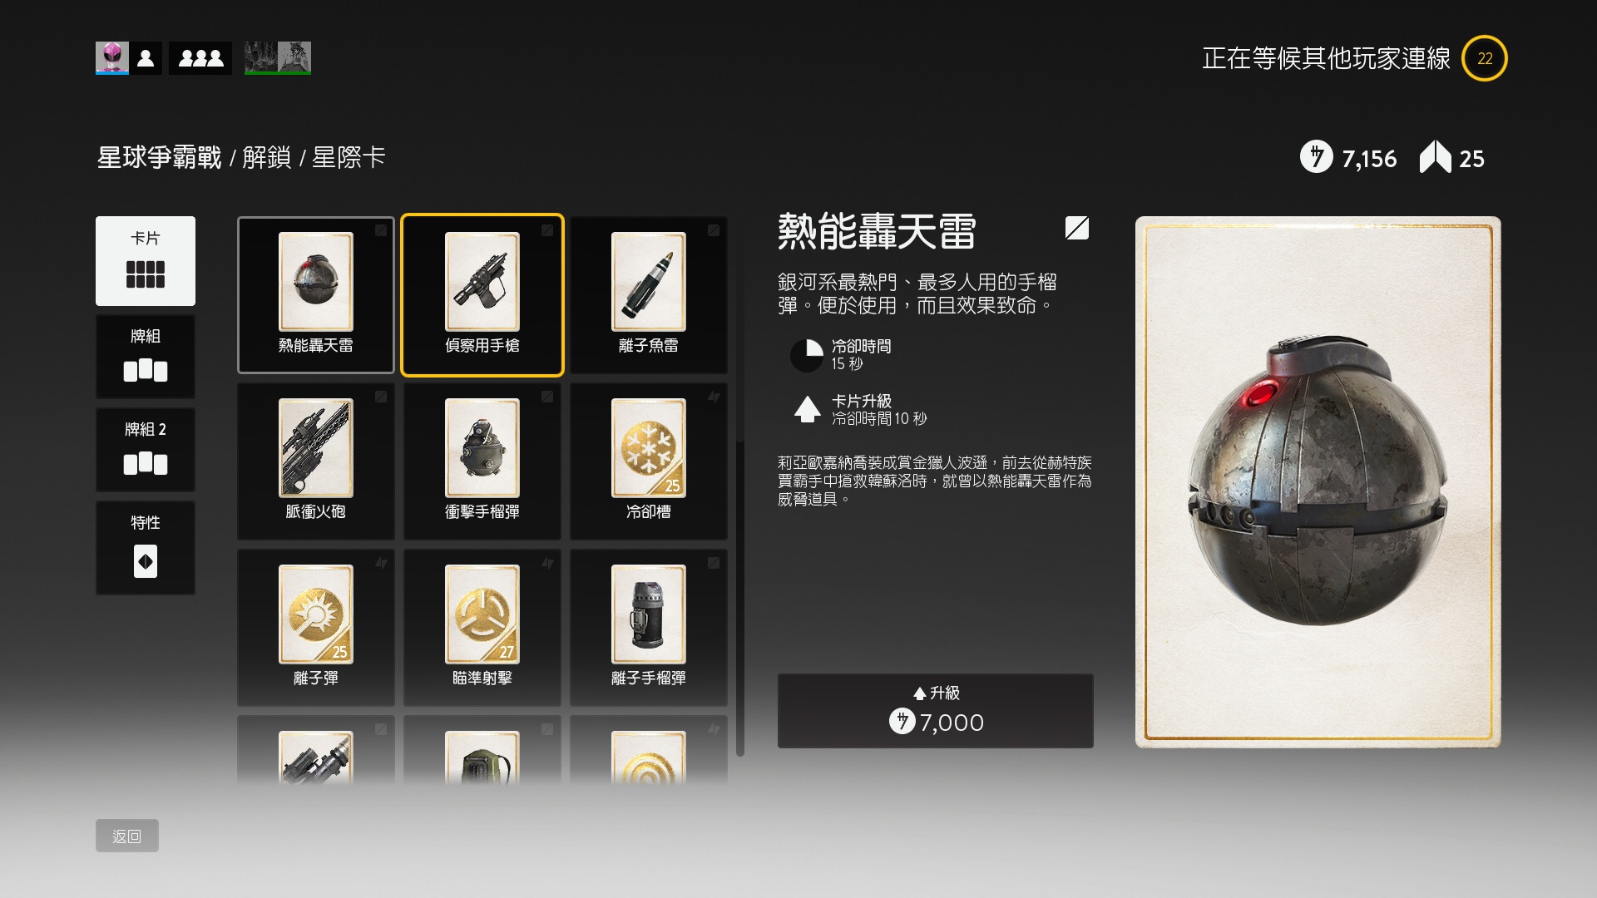
Task: Select the 瞄準射擊 focus fire card
Action: [482, 628]
